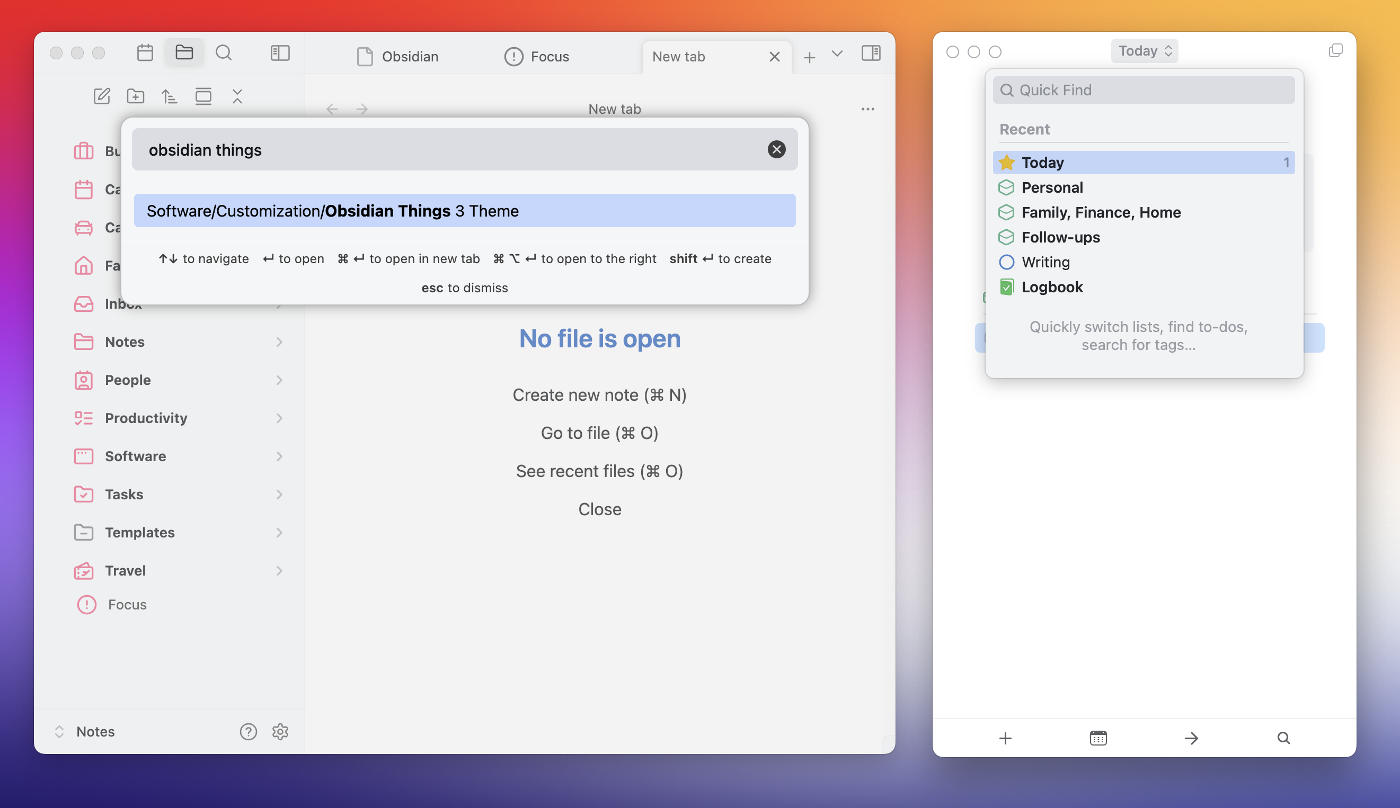This screenshot has height=808, width=1400.
Task: Create a new folder in explorer
Action: [x=136, y=96]
